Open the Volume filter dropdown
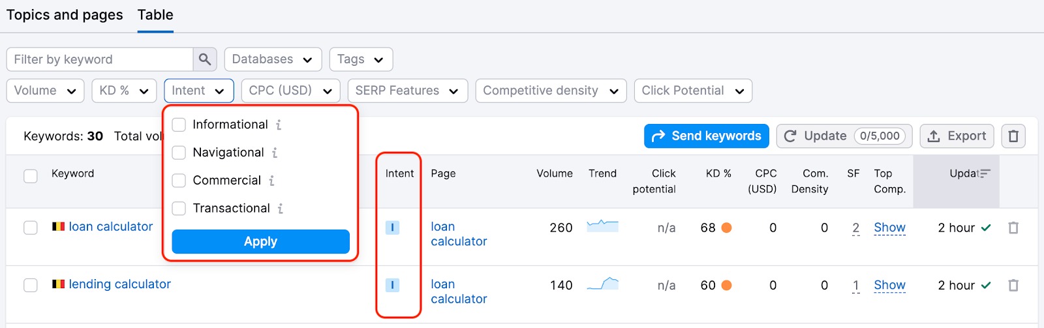This screenshot has height=328, width=1044. coord(45,91)
